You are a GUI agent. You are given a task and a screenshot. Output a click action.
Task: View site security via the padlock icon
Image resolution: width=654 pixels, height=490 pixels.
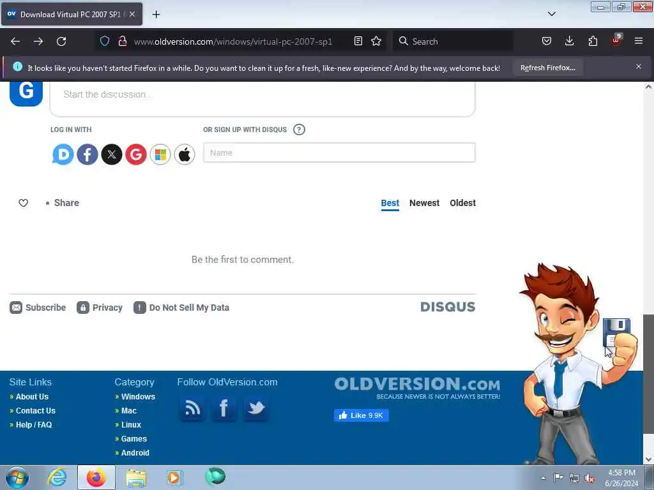(x=122, y=41)
